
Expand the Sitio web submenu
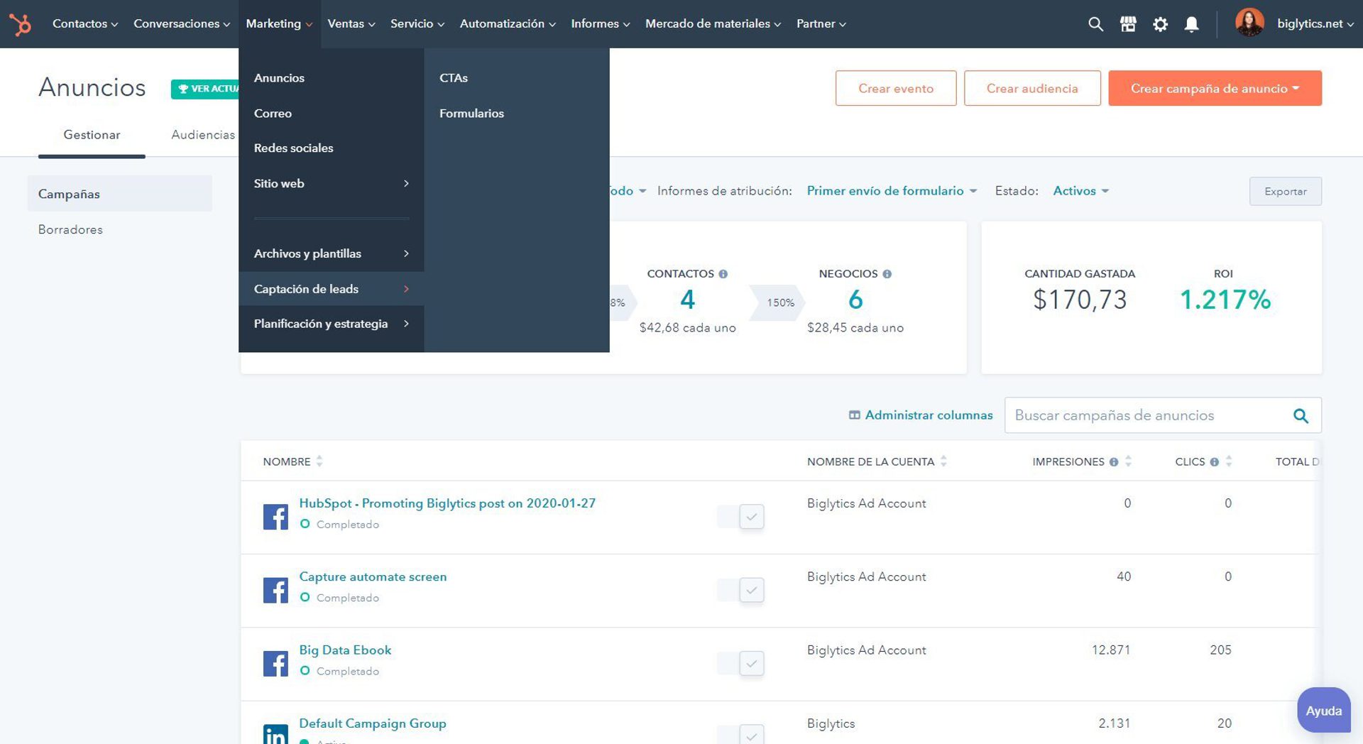click(331, 183)
